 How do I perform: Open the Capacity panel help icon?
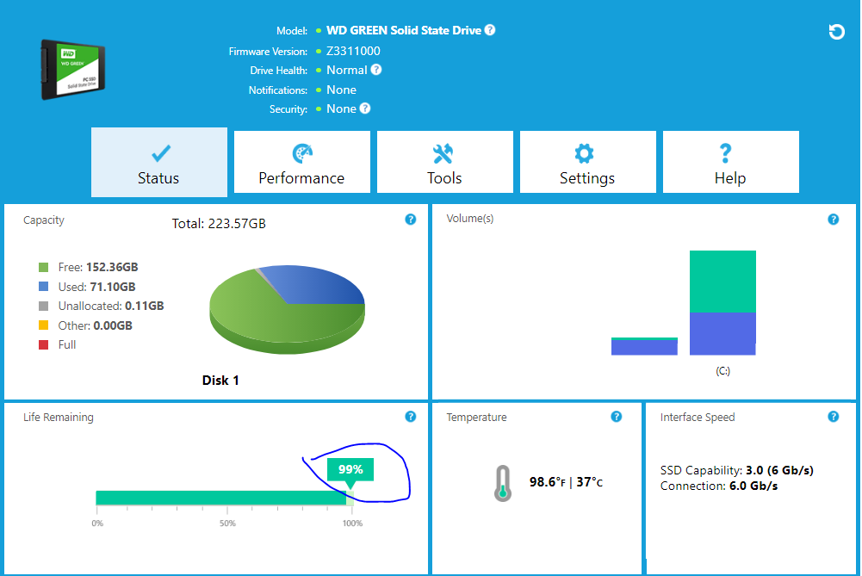[x=410, y=220]
